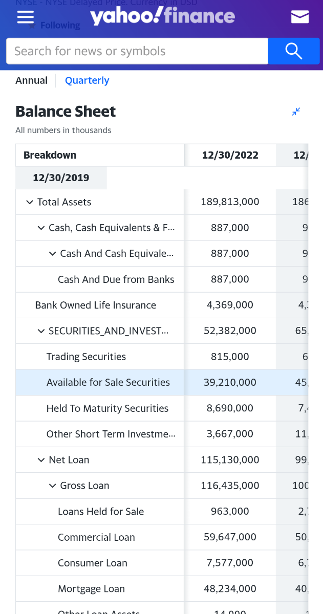The height and width of the screenshot is (614, 323).
Task: Click the 12/30/2022 column header
Action: tap(230, 155)
